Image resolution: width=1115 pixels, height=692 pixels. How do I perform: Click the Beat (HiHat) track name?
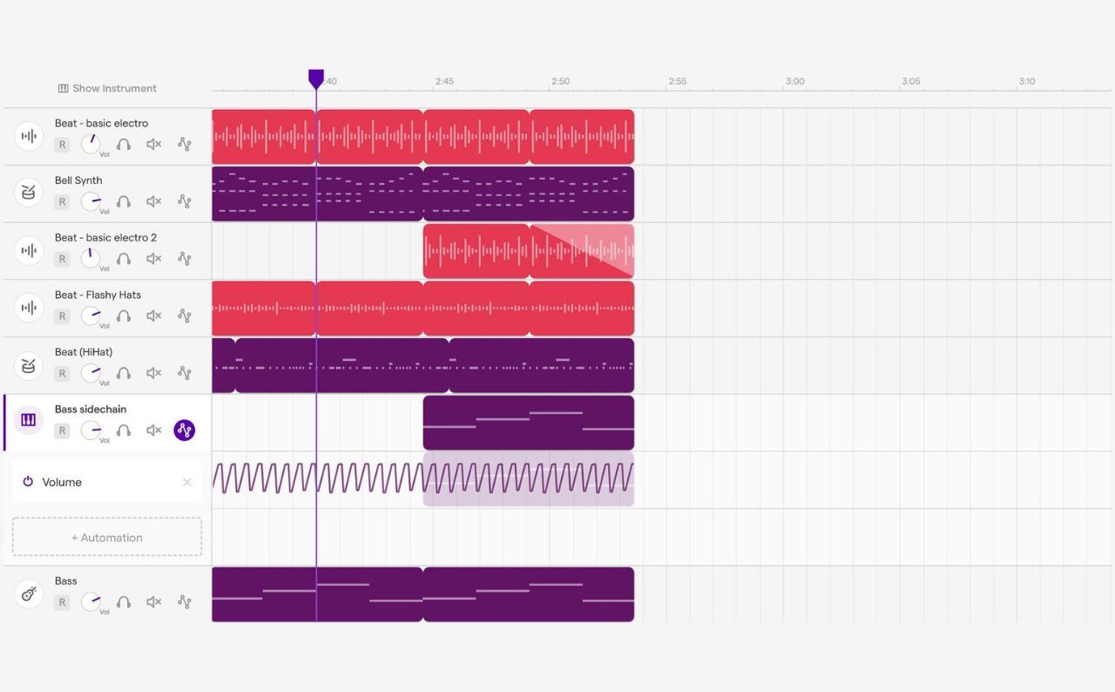coord(84,352)
